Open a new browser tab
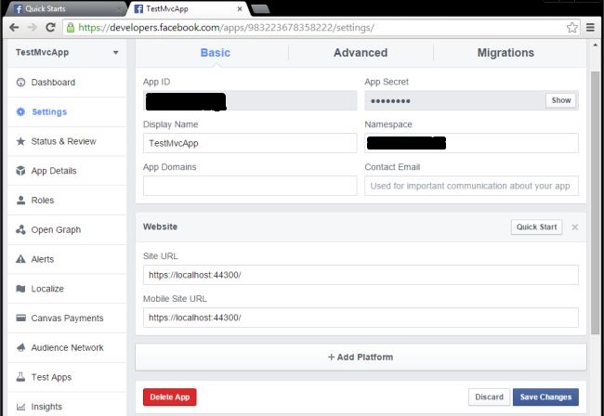This screenshot has height=416, width=604. (260, 9)
